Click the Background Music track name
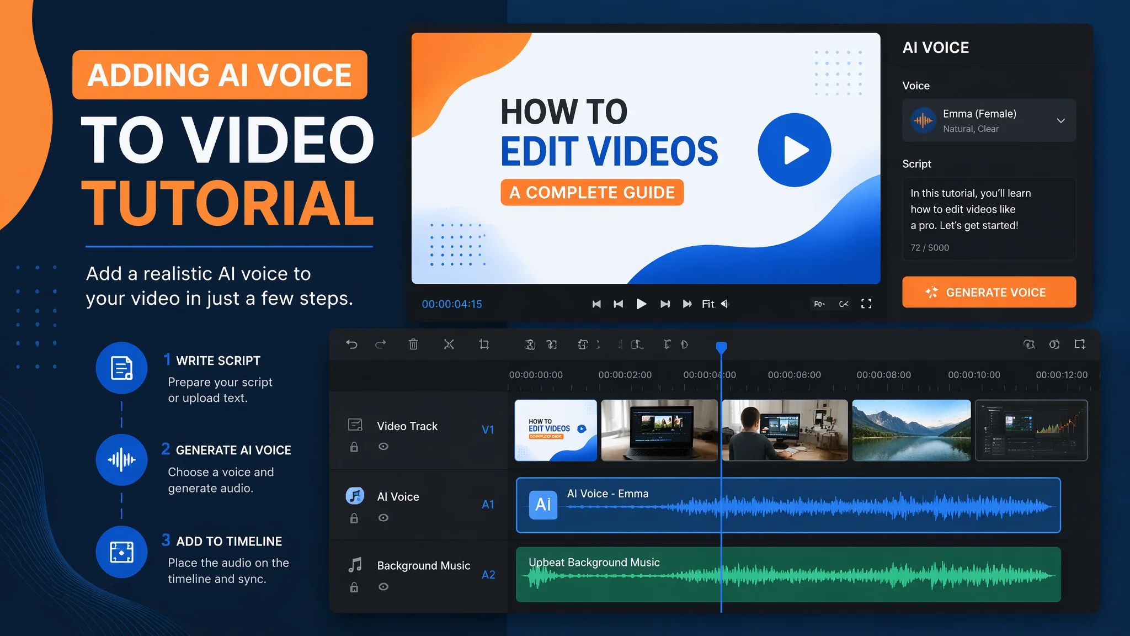 pos(424,565)
